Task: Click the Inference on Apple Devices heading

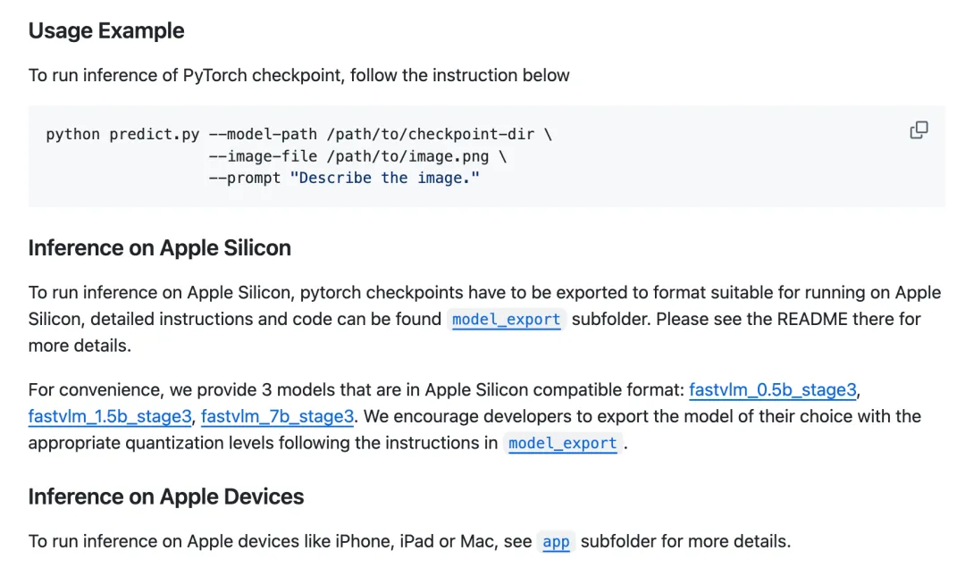Action: click(x=166, y=497)
